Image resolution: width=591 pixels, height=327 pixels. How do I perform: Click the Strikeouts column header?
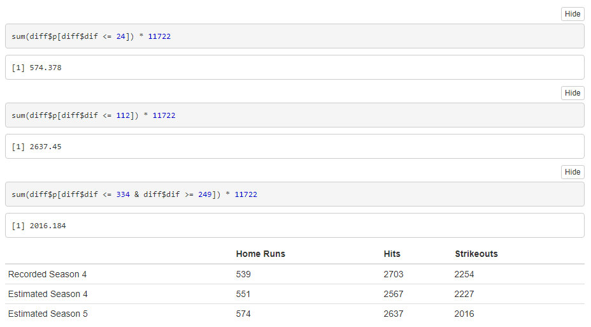(476, 254)
